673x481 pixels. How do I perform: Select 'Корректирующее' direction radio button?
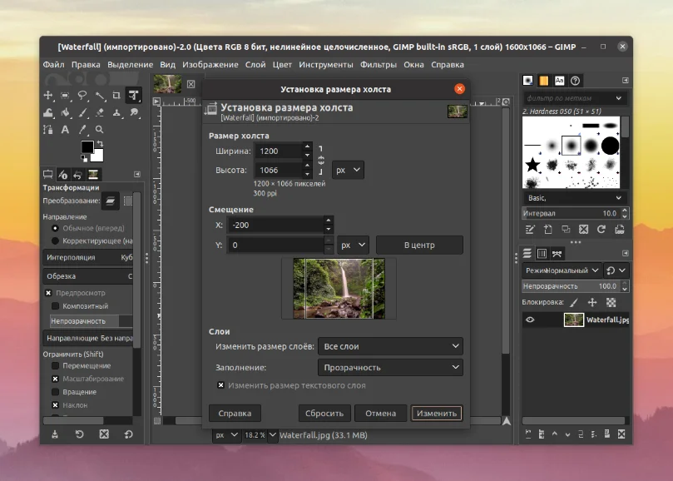(x=56, y=240)
